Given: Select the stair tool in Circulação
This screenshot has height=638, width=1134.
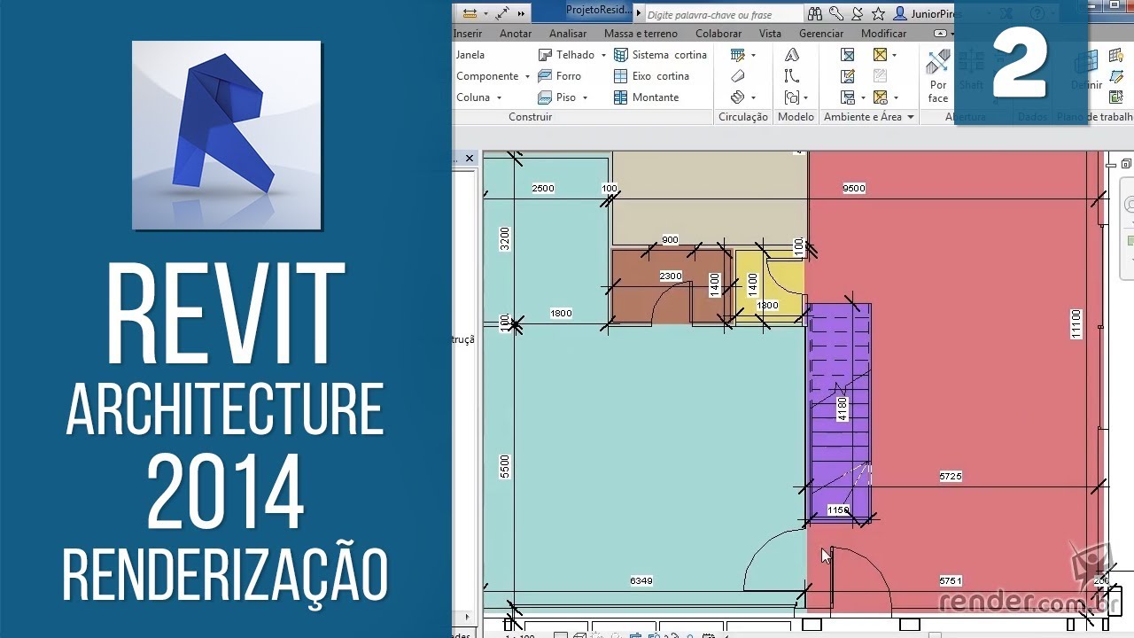Looking at the screenshot, I should click(x=737, y=97).
